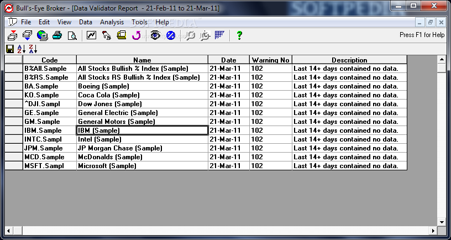Save the report using floppy disk icon
This screenshot has height=240, width=451.
tap(10, 49)
